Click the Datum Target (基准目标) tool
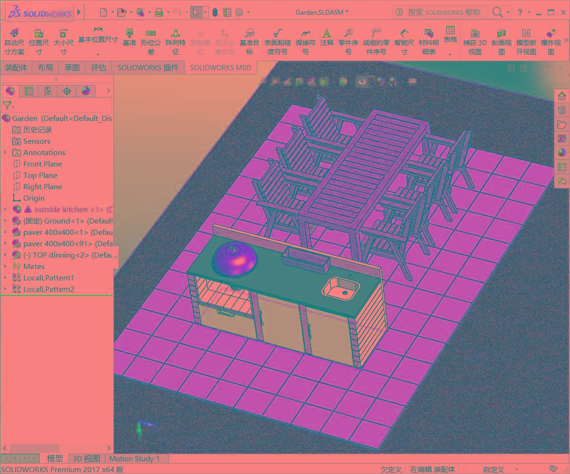The image size is (570, 474). 250,42
